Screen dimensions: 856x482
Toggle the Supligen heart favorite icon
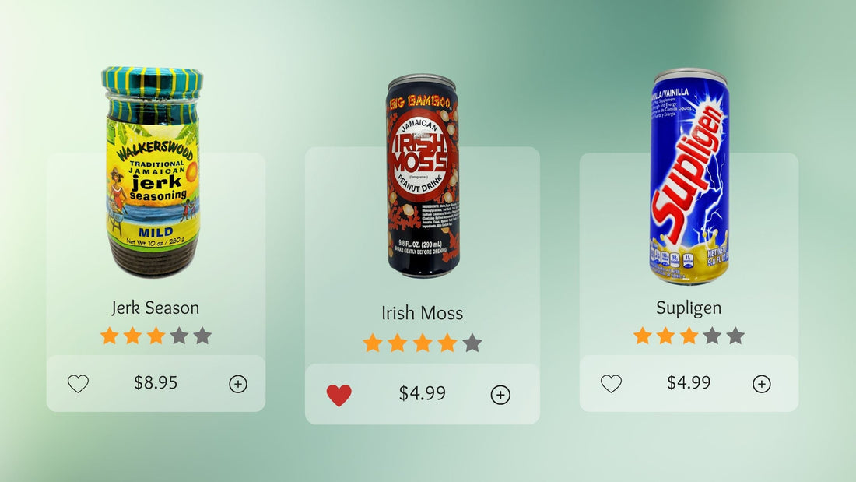pyautogui.click(x=611, y=384)
